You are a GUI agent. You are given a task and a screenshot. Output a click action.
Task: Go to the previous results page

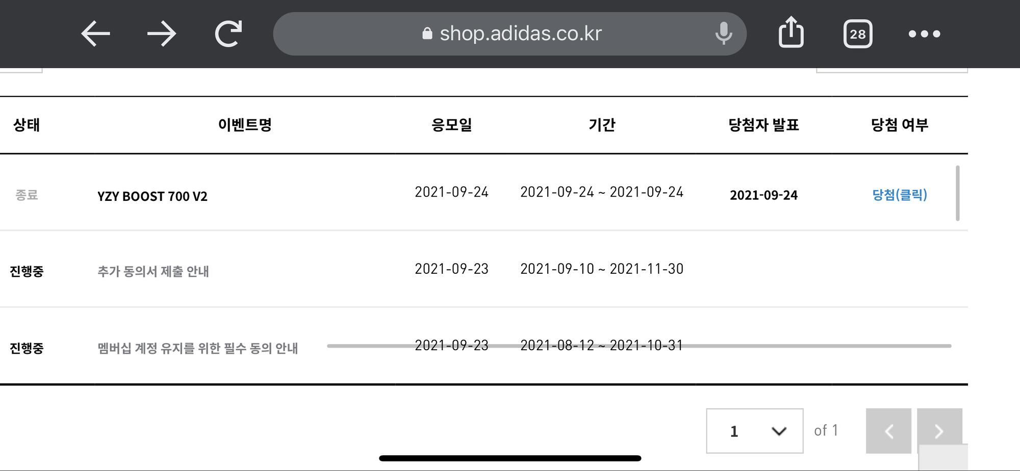888,431
